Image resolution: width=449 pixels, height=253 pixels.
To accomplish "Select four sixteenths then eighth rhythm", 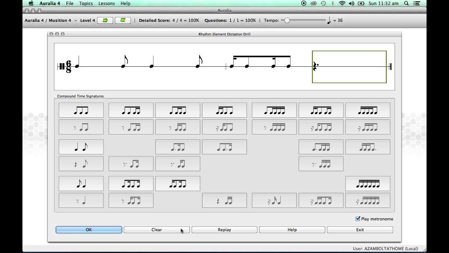I will (368, 110).
